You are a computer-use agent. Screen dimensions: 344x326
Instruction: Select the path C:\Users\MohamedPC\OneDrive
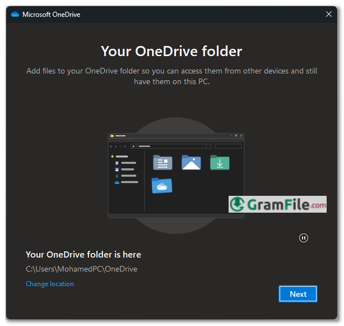[x=81, y=269]
